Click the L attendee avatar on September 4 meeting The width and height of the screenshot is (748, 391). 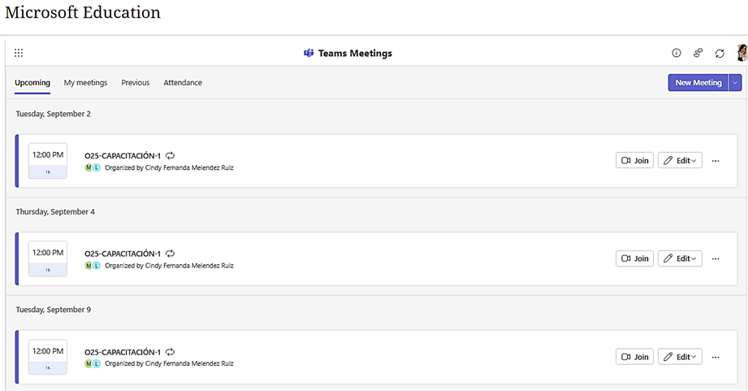97,266
